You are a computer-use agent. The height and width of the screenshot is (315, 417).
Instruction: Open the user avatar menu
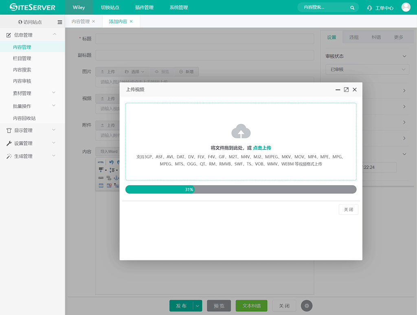(406, 7)
